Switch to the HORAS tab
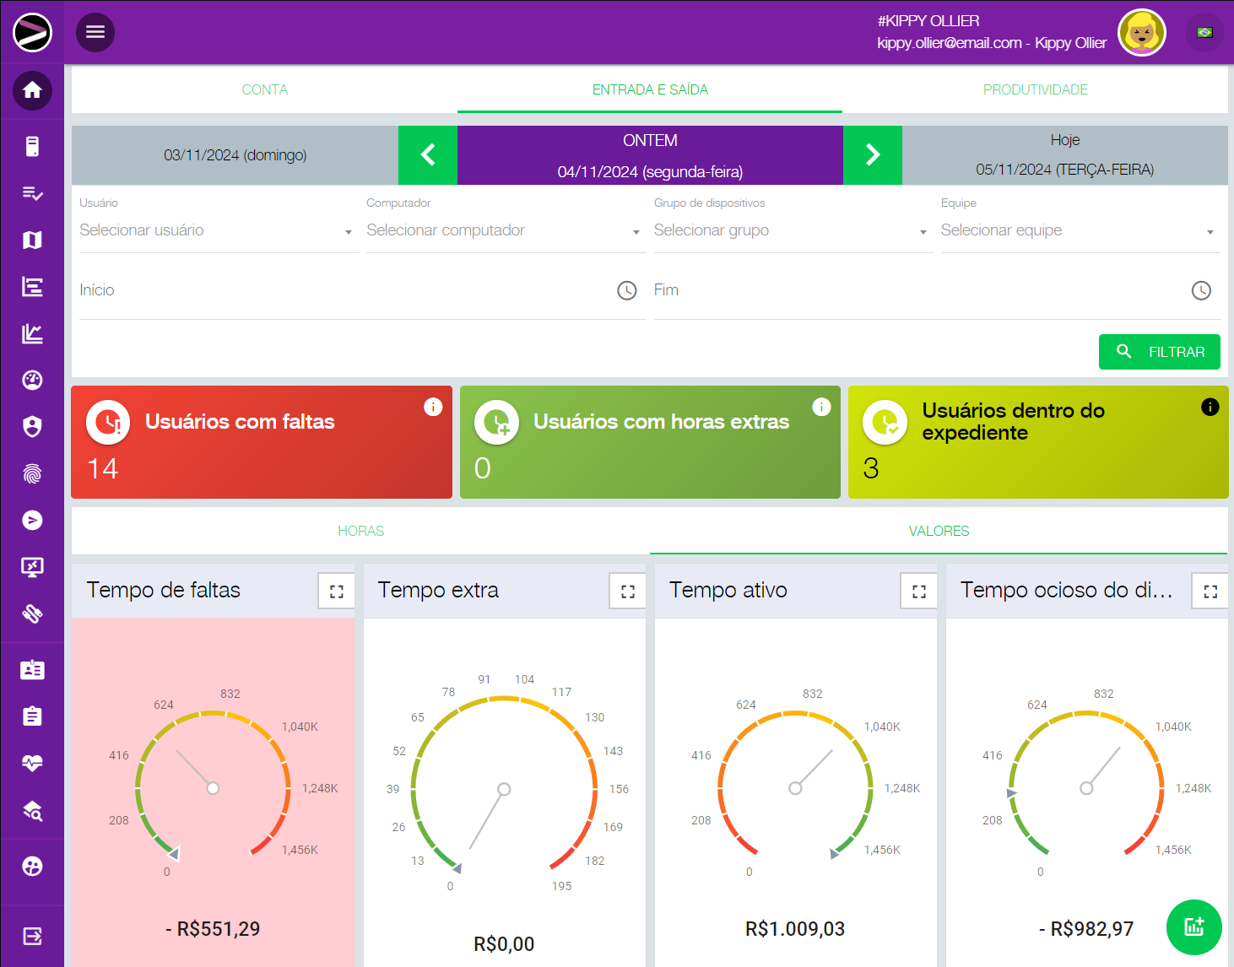 [x=360, y=531]
